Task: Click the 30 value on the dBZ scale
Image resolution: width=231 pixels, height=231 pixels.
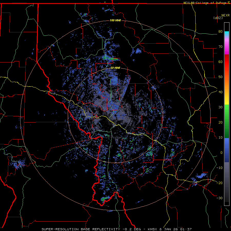Action: (220, 107)
